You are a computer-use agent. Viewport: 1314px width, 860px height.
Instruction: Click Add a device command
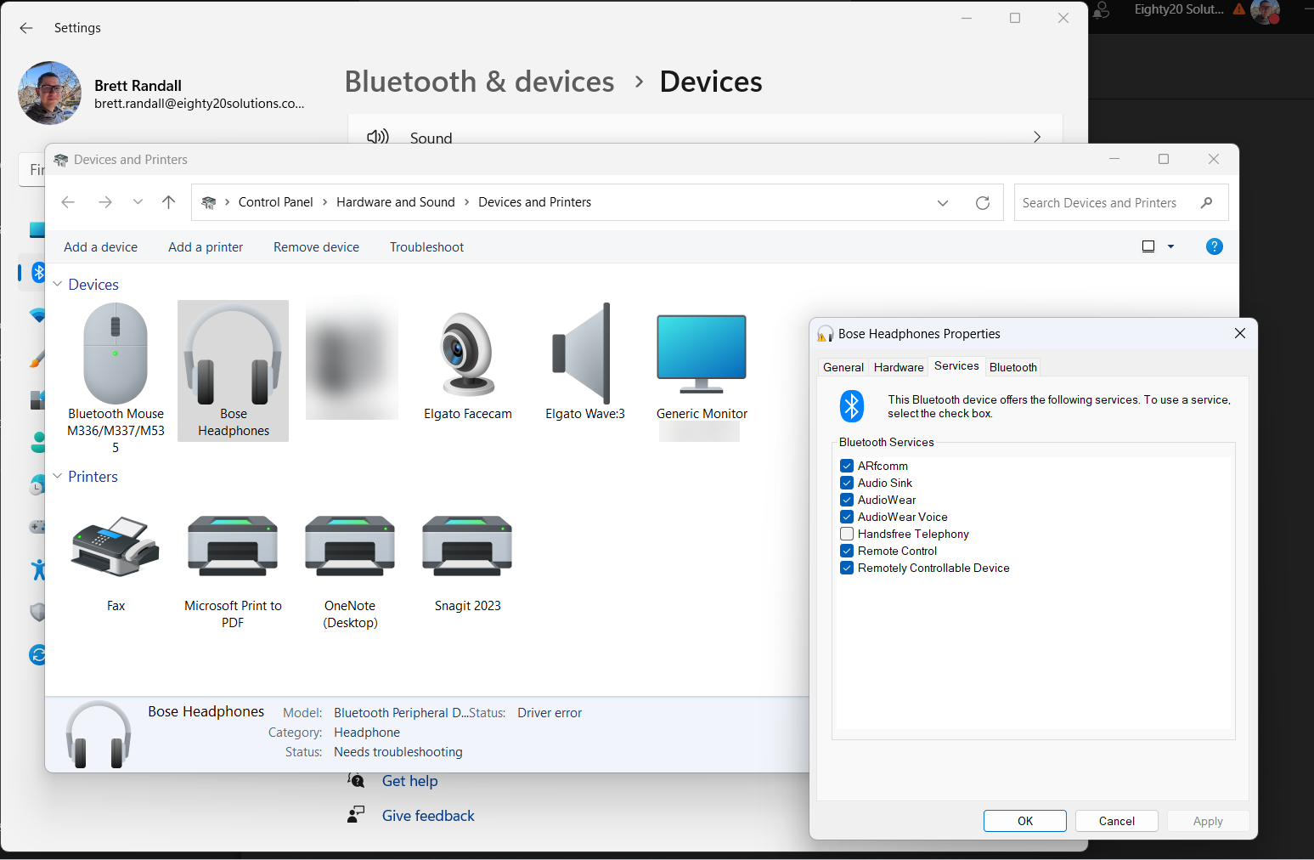(100, 247)
